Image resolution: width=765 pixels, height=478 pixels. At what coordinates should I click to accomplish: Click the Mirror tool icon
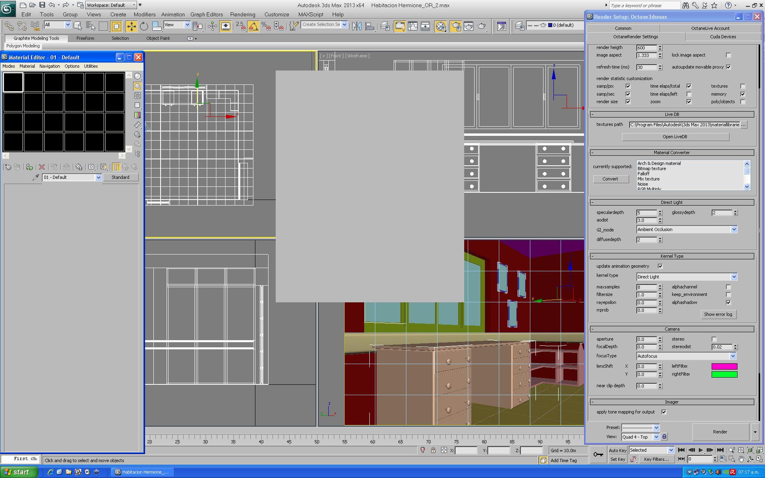coord(357,26)
